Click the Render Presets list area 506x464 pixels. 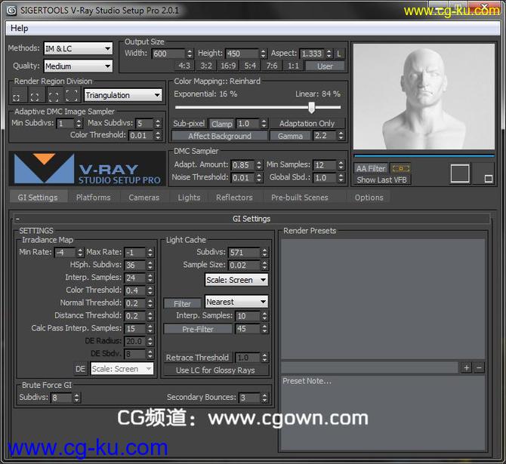[x=383, y=299]
